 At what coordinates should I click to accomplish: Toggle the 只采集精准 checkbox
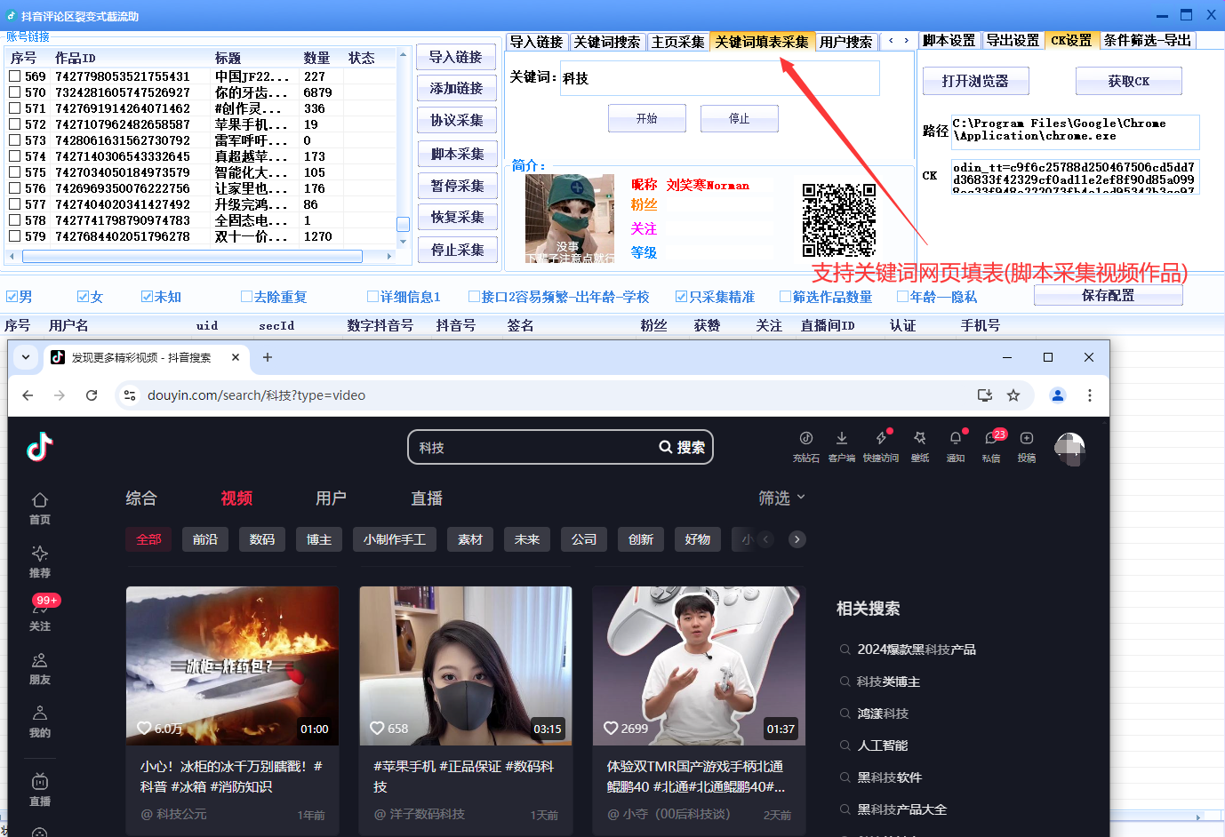pyautogui.click(x=681, y=297)
